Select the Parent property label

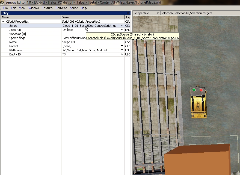click(x=14, y=46)
